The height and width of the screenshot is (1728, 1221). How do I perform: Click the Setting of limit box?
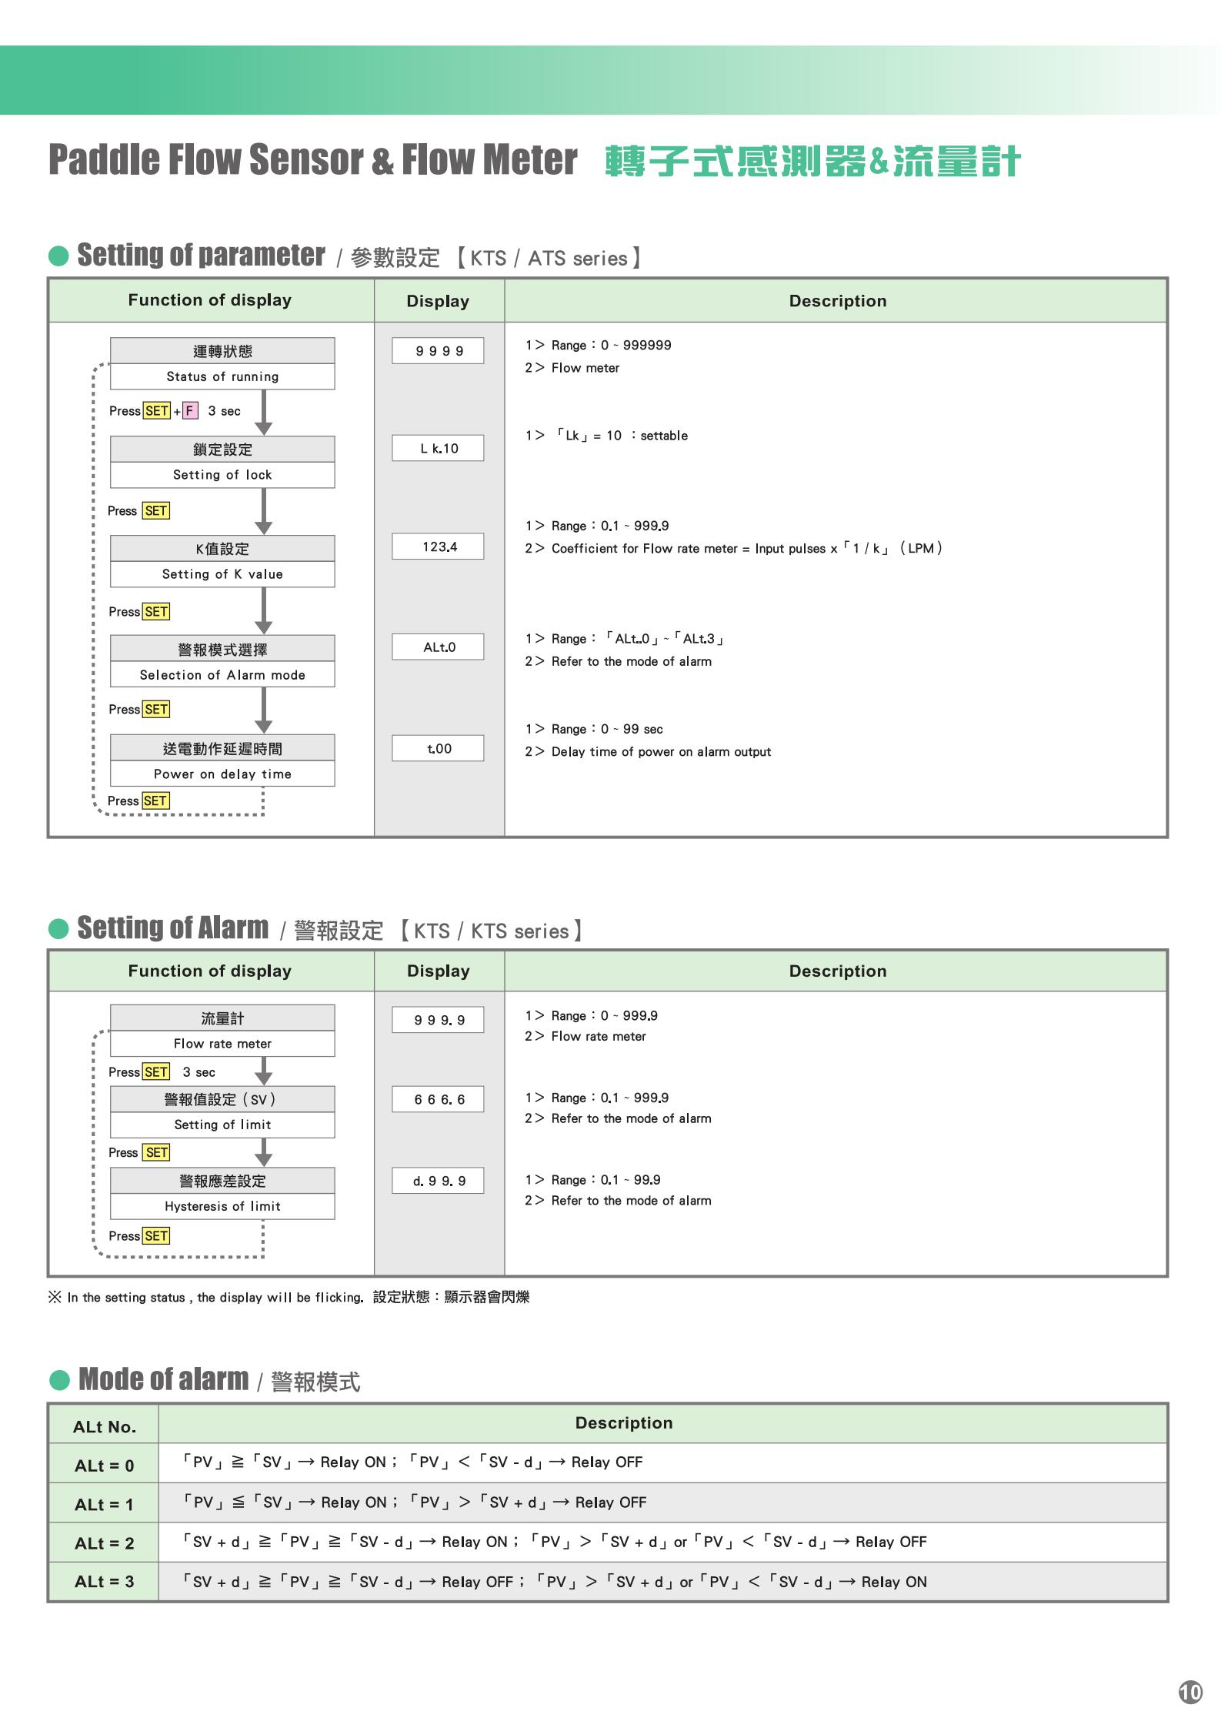pos(222,1125)
